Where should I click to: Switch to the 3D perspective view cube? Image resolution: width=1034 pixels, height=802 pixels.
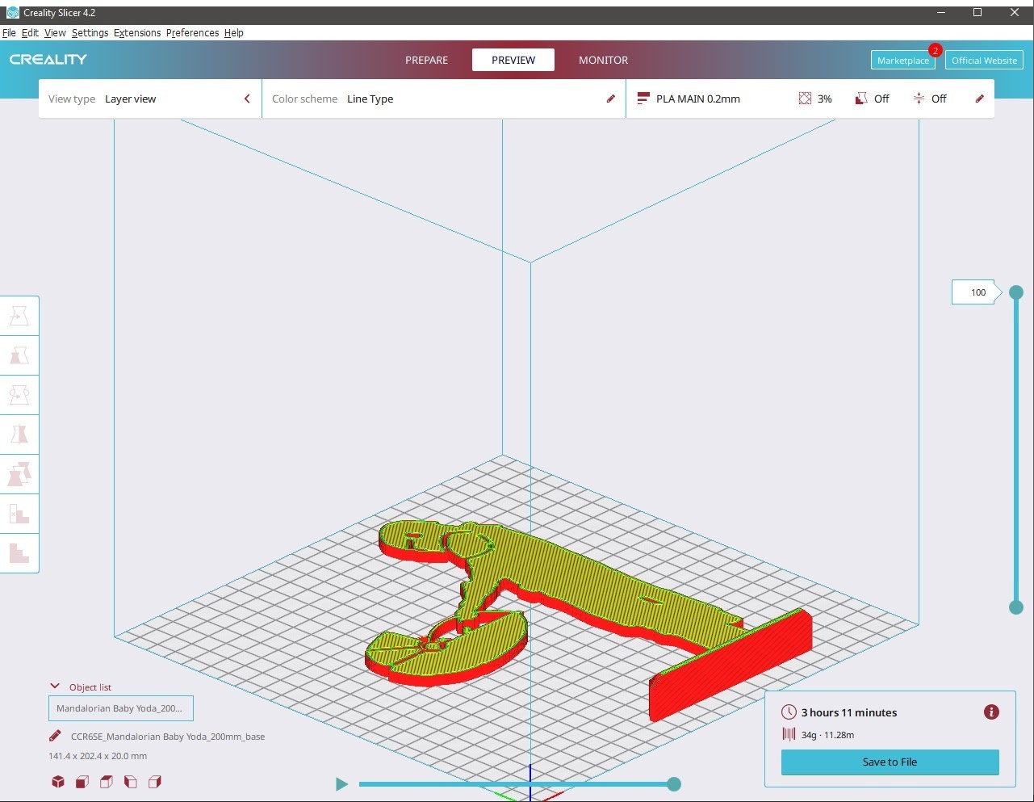tap(58, 782)
